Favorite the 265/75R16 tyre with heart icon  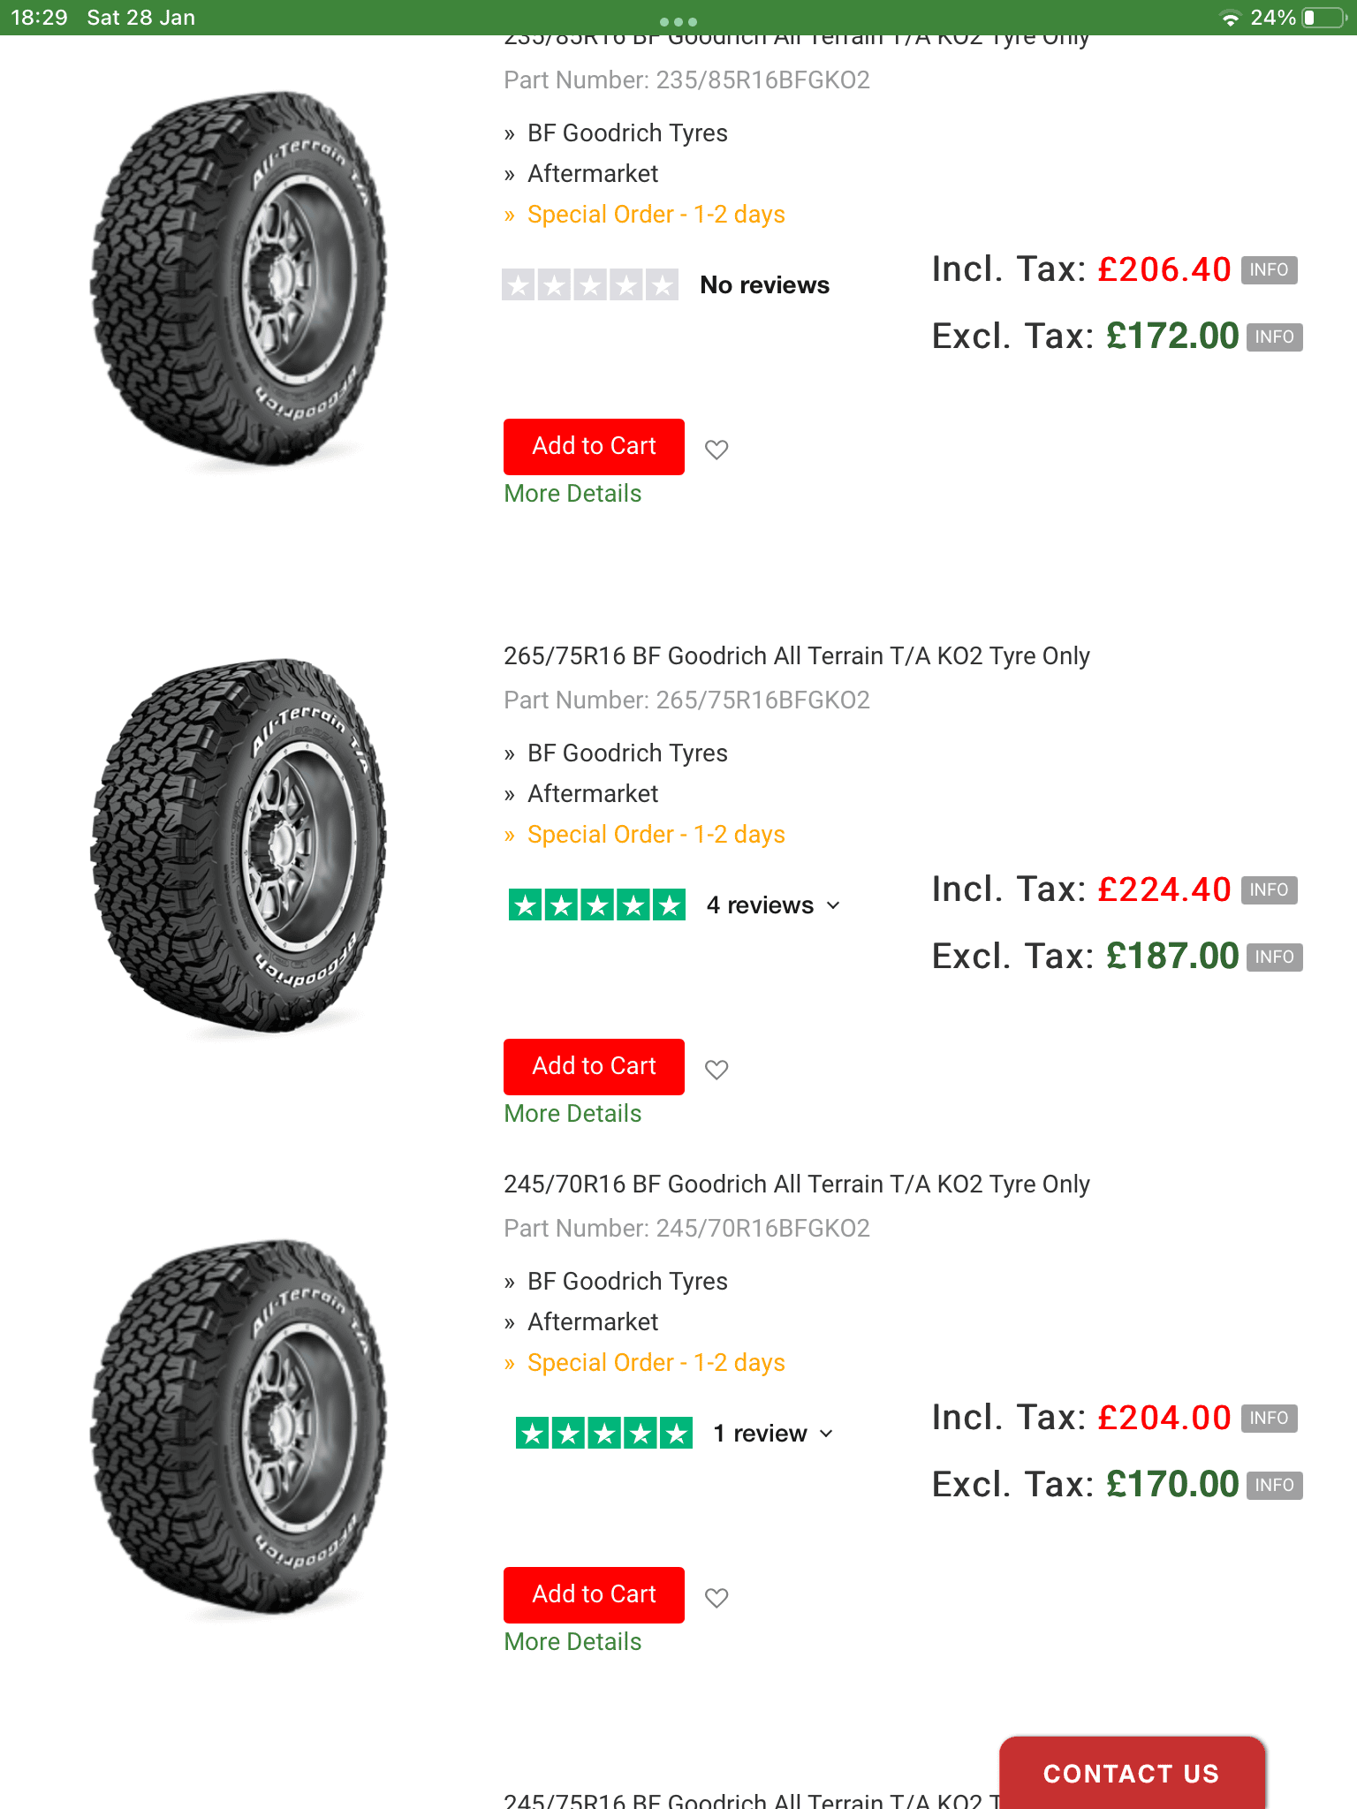point(716,1070)
